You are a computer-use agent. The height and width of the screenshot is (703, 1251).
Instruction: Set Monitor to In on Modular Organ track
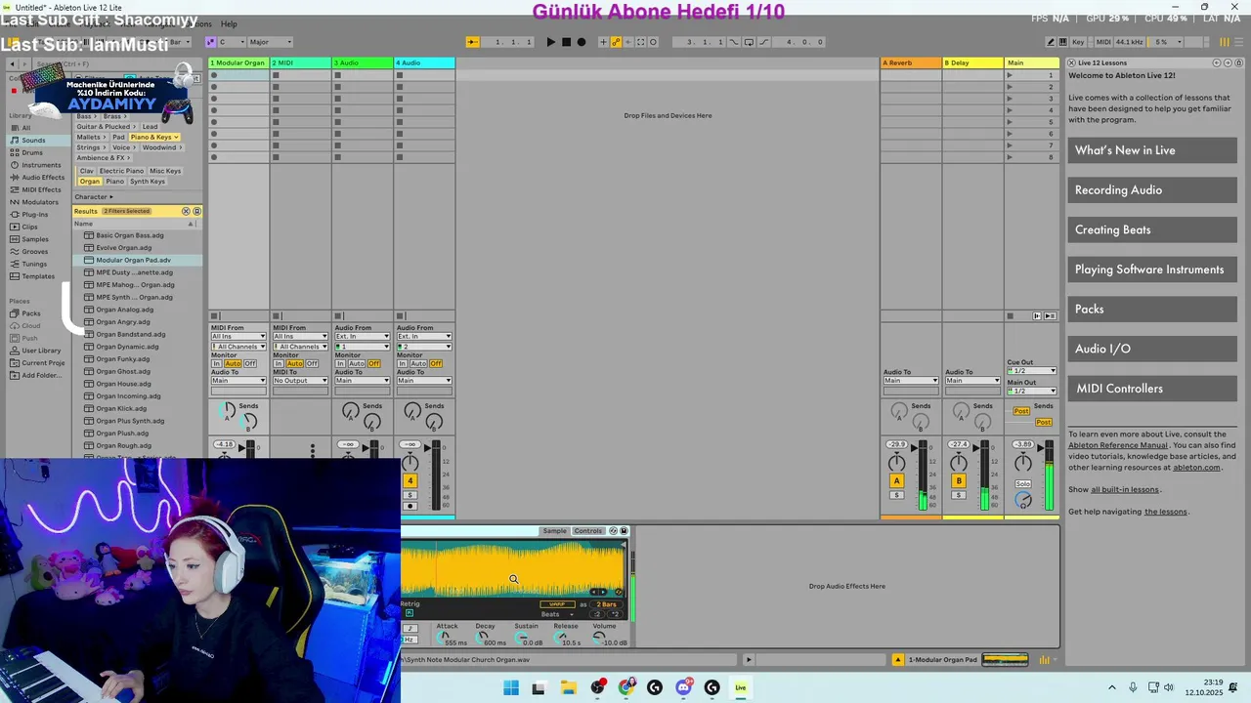[x=217, y=363]
